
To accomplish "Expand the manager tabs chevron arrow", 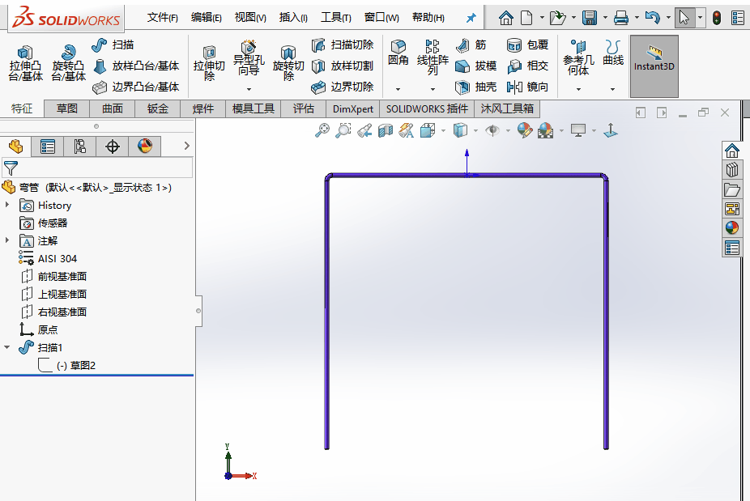I will [187, 146].
